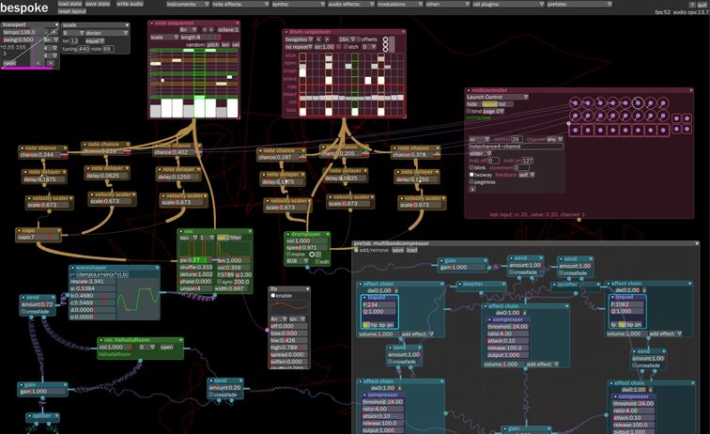Click the x button in midicontroller panel
The width and height of the screenshot is (710, 434).
pyautogui.click(x=471, y=188)
